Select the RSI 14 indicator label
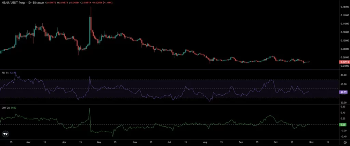 4,73
